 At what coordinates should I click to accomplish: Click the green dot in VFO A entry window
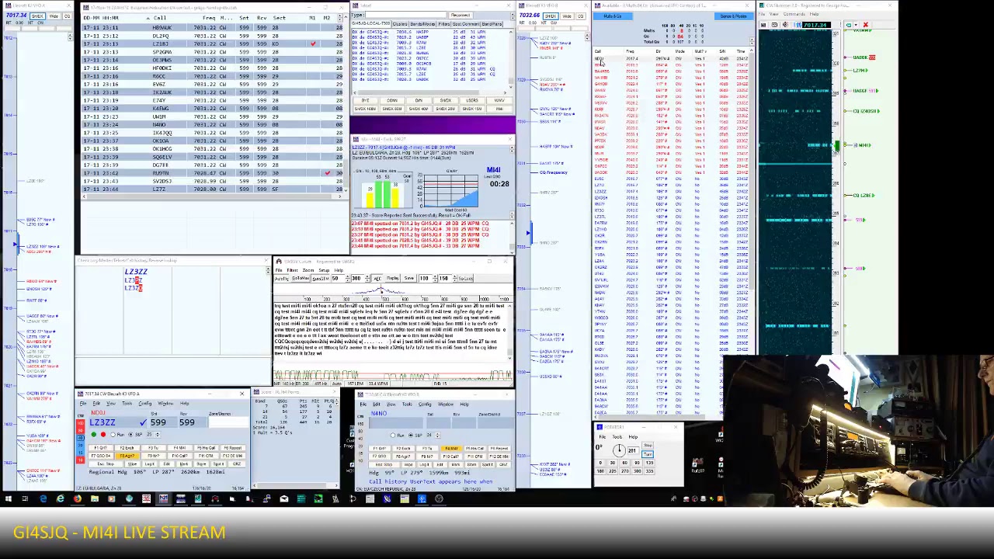[94, 435]
